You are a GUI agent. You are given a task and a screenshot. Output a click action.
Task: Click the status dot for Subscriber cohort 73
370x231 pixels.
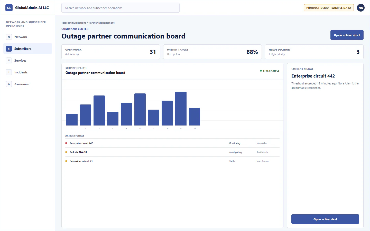click(66, 161)
